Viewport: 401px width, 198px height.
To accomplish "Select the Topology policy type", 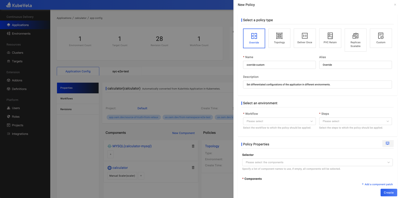I will pyautogui.click(x=279, y=38).
